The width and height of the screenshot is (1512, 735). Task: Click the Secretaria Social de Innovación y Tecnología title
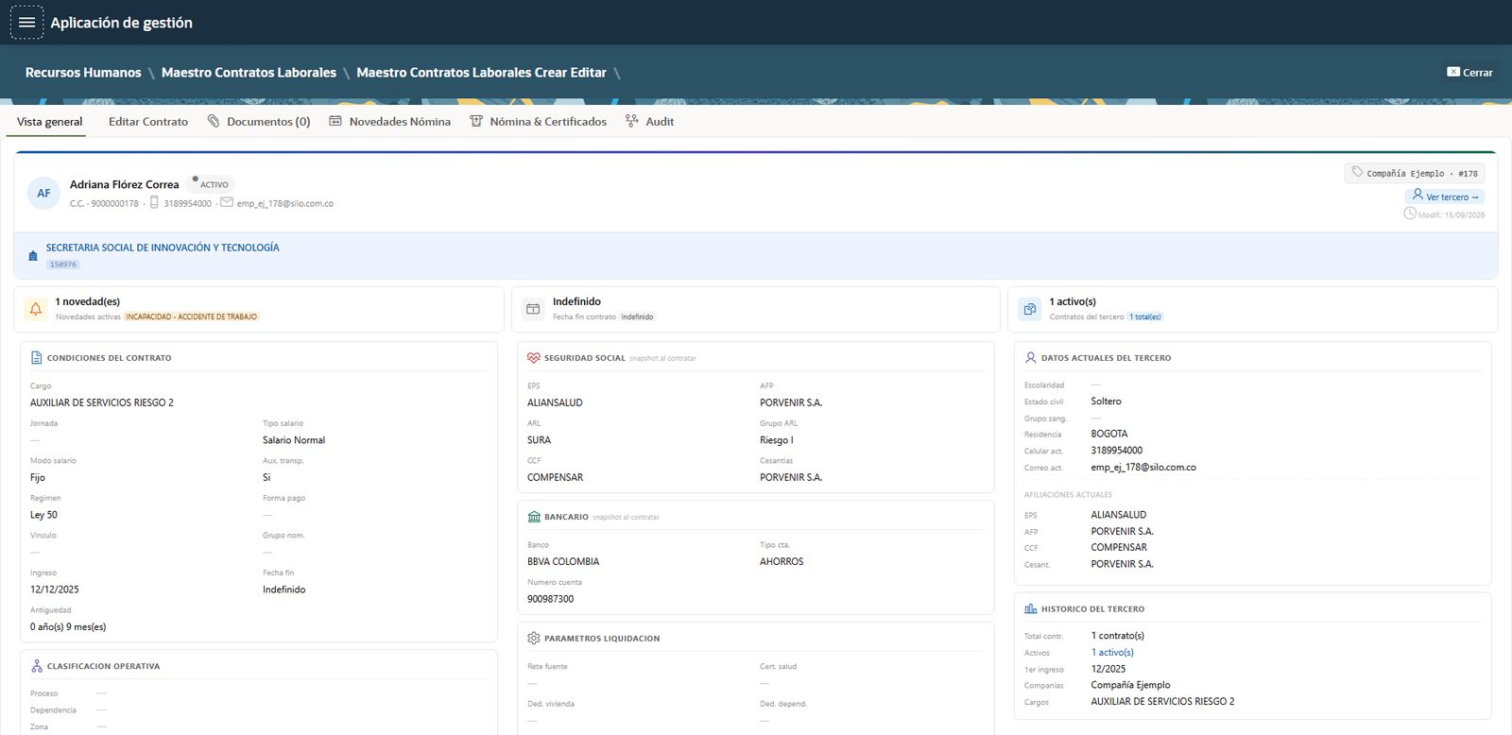[163, 248]
